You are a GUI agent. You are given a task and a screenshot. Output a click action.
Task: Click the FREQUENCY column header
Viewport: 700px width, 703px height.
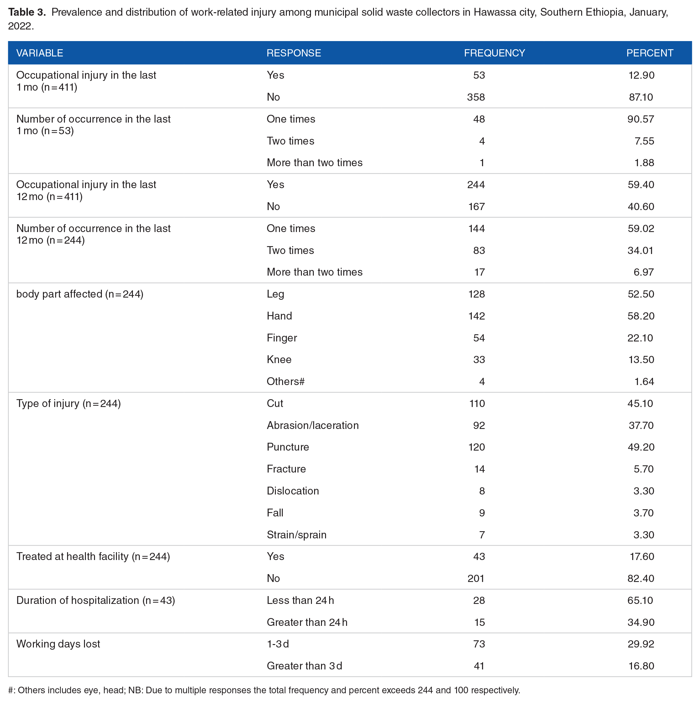(x=494, y=53)
